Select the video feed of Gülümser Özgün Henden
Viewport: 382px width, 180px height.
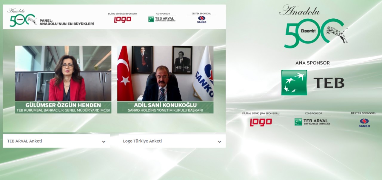(x=63, y=73)
